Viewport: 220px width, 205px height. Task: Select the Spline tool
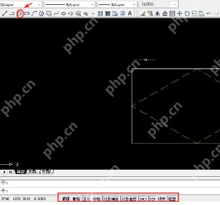pos(56,14)
